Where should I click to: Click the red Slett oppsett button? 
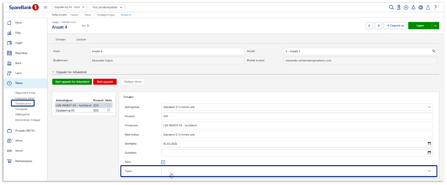105,82
